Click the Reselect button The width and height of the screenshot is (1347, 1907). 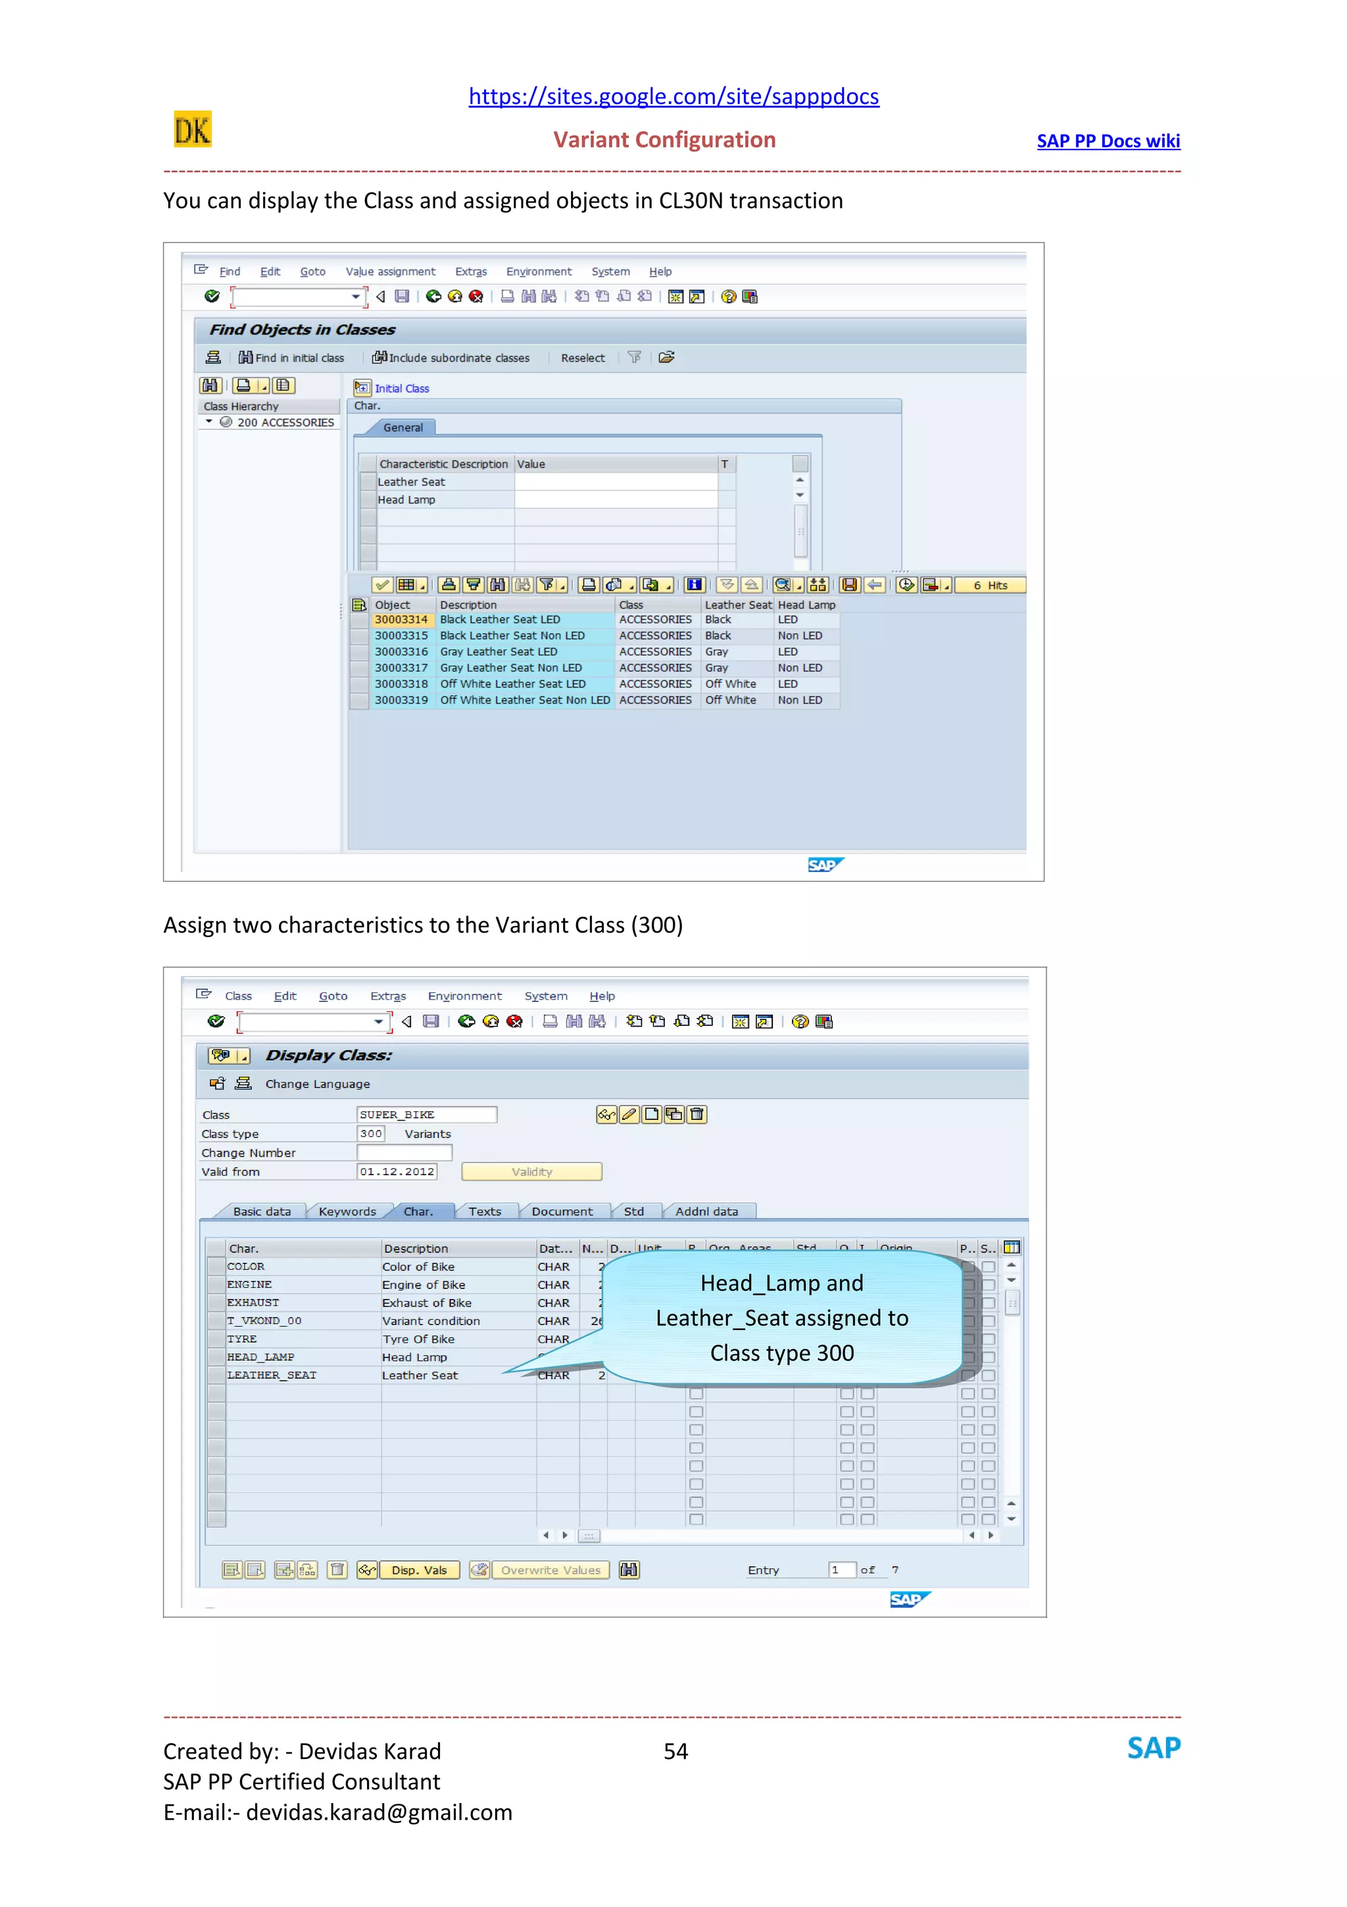[x=583, y=358]
